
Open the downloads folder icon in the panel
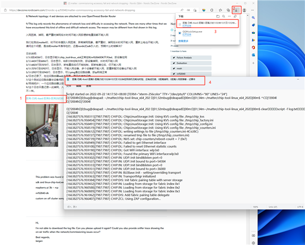[x=218, y=16]
